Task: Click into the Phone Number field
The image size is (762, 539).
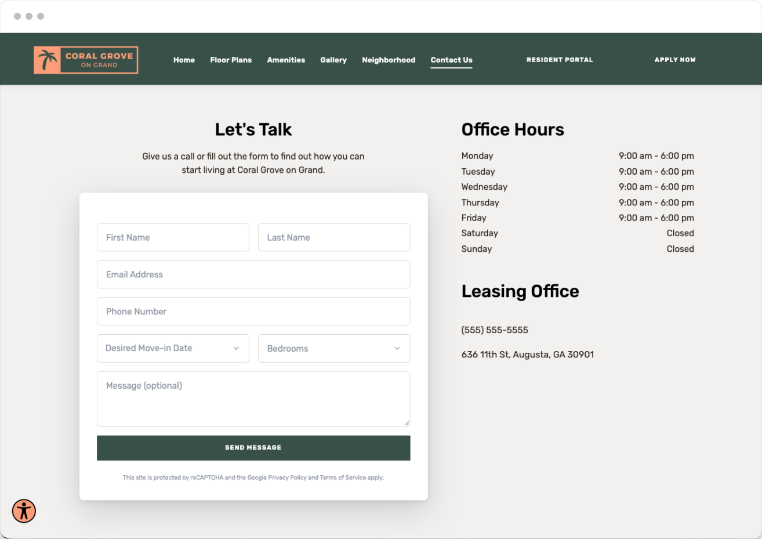Action: click(x=253, y=312)
